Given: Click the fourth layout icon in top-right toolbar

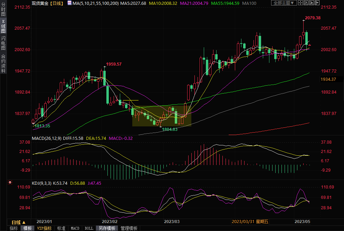Looking at the screenshot, I should click(x=318, y=3).
